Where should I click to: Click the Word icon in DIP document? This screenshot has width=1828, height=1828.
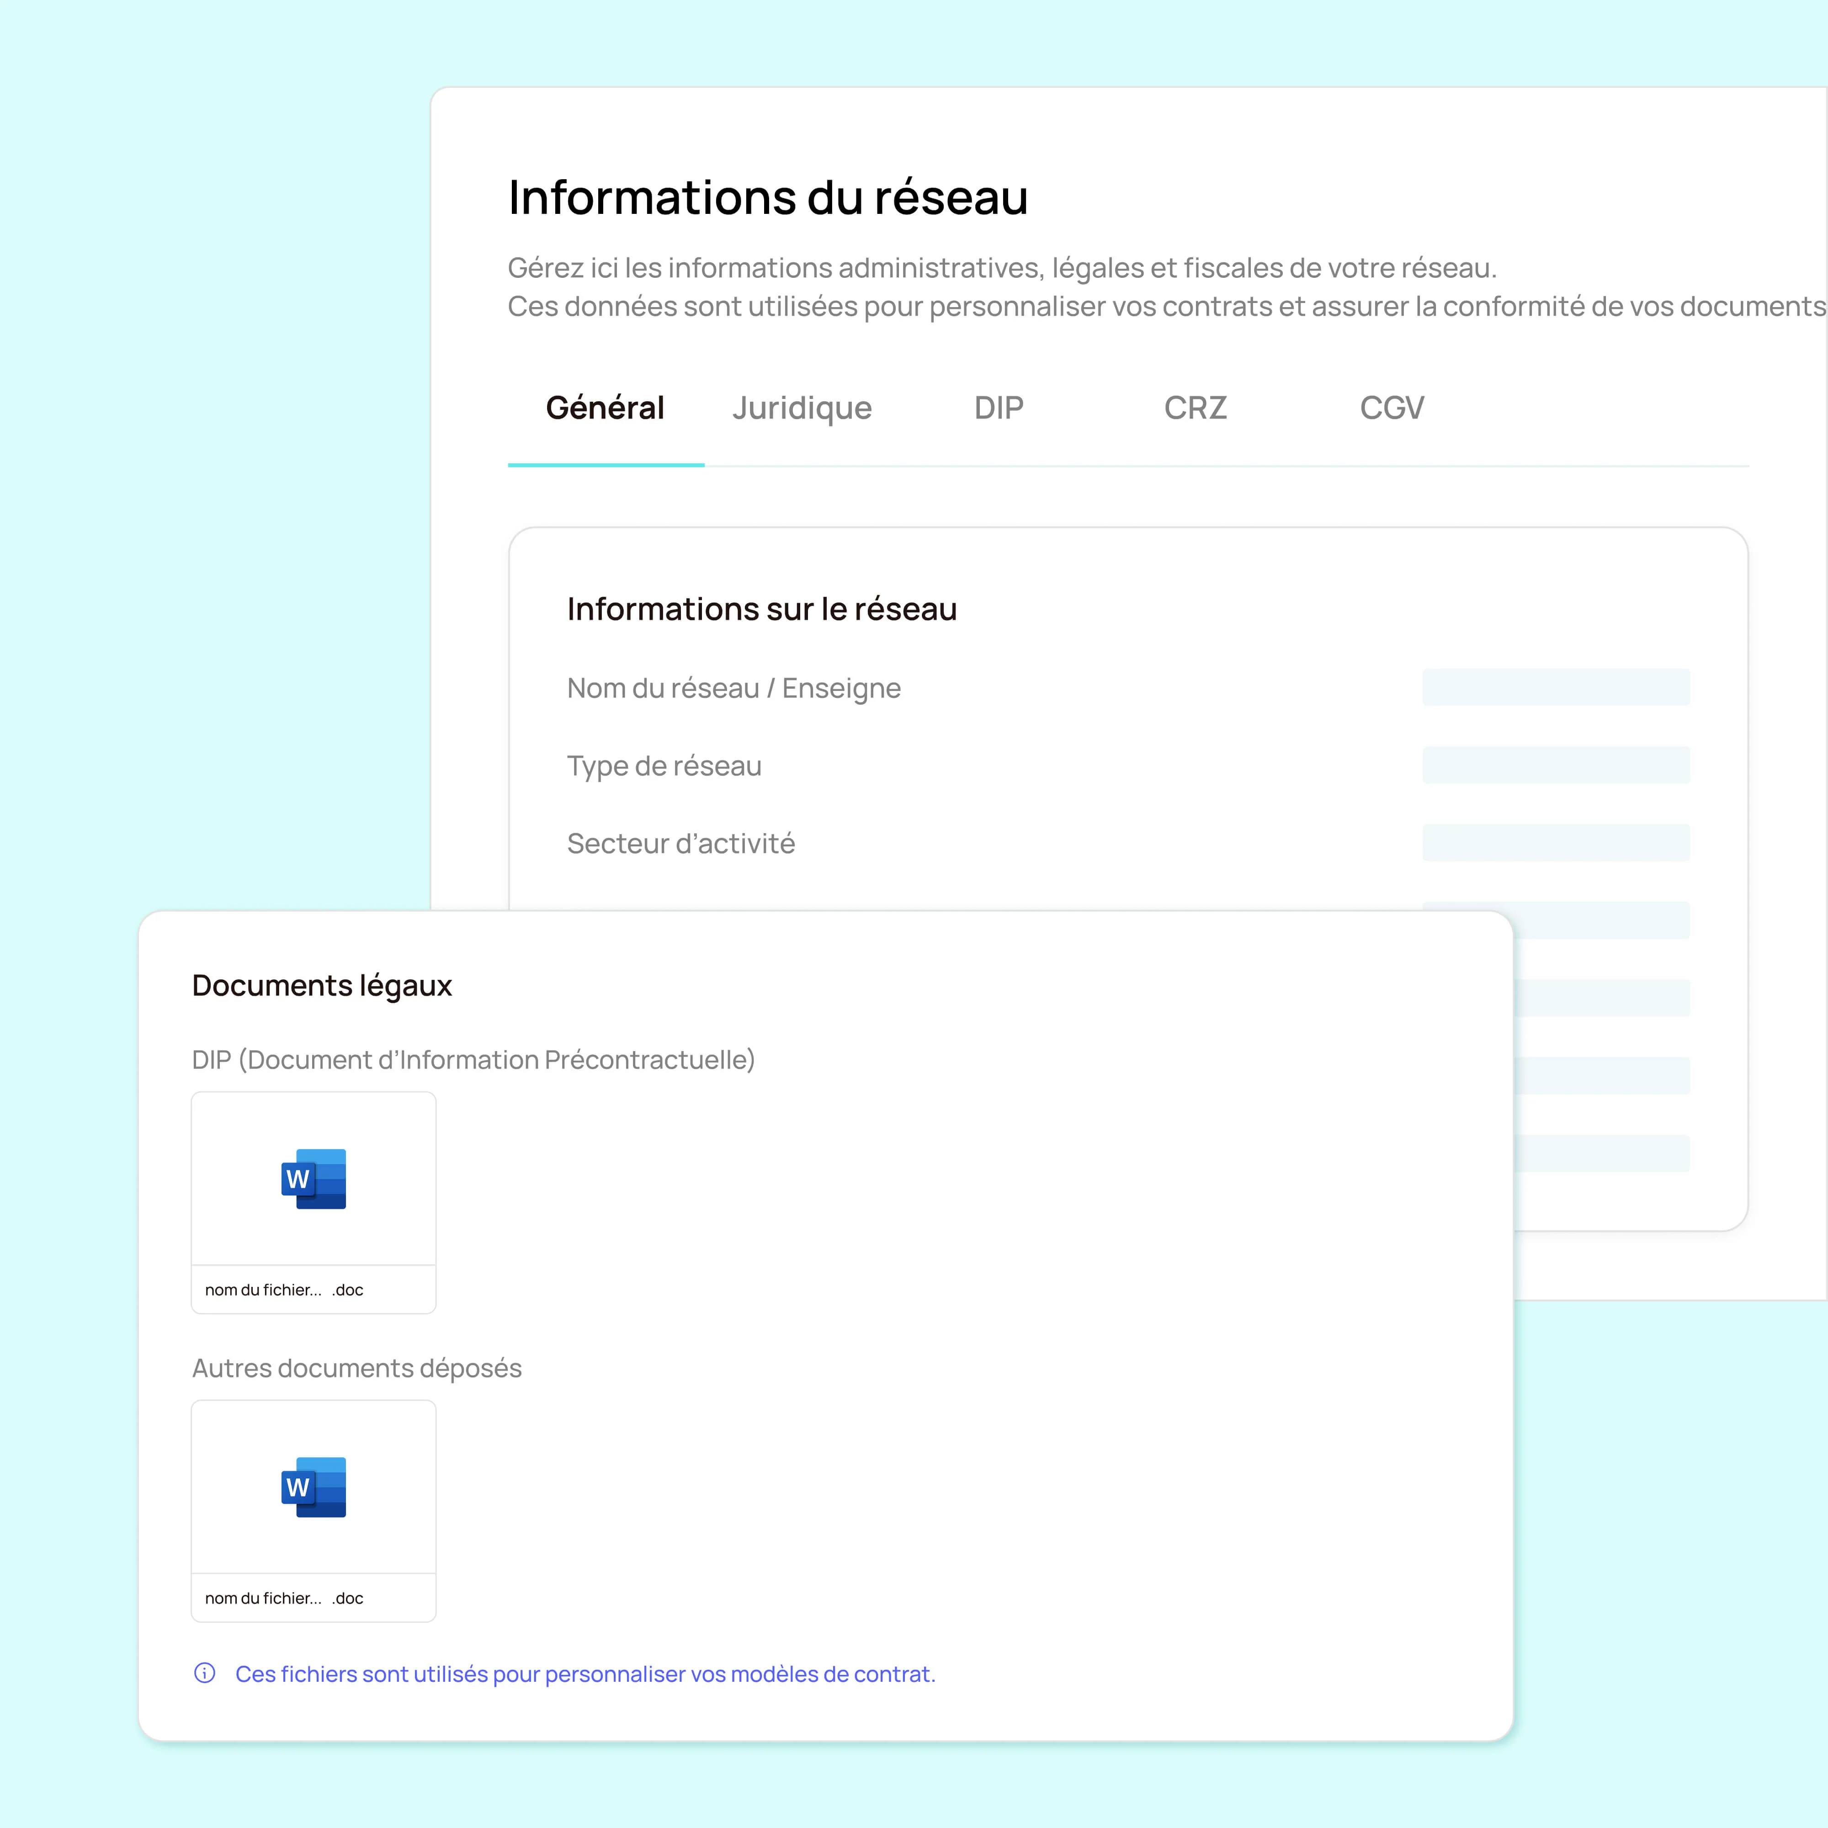coord(313,1179)
